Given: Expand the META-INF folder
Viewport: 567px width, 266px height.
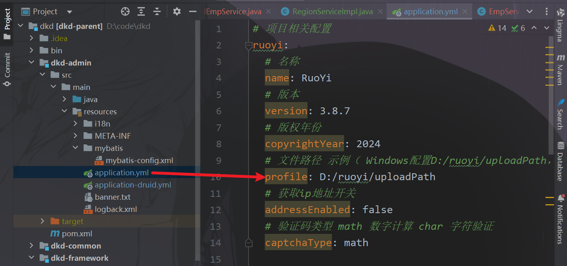Looking at the screenshot, I should (x=76, y=136).
